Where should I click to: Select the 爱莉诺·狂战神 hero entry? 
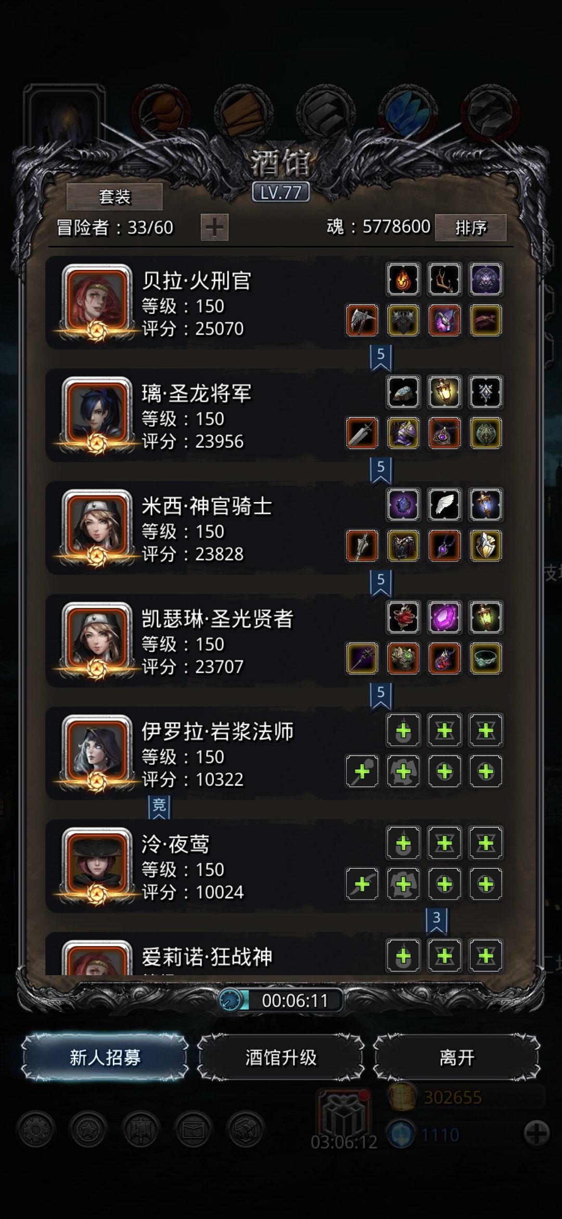click(281, 954)
